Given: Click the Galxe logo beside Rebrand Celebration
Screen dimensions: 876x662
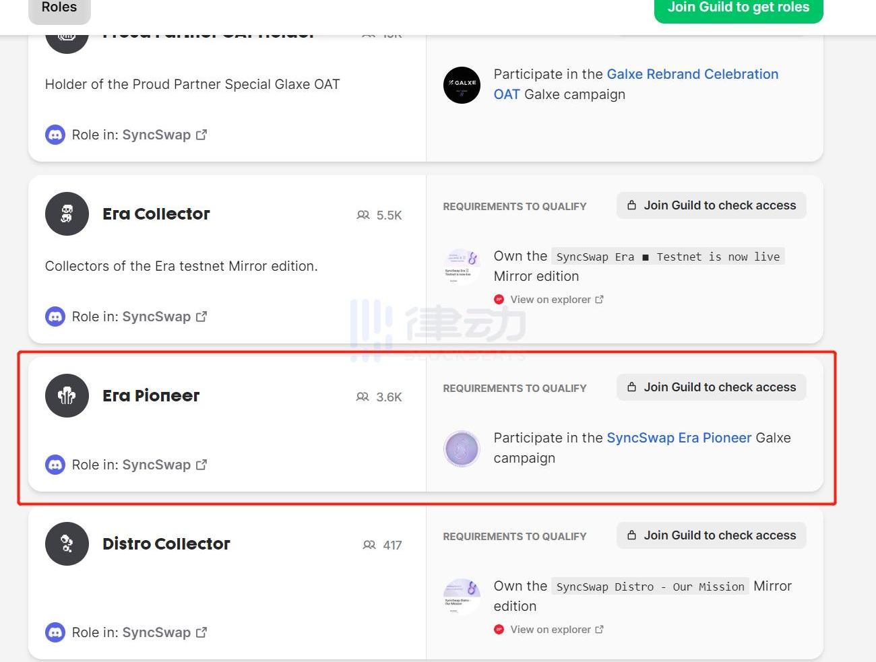Looking at the screenshot, I should click(x=462, y=85).
